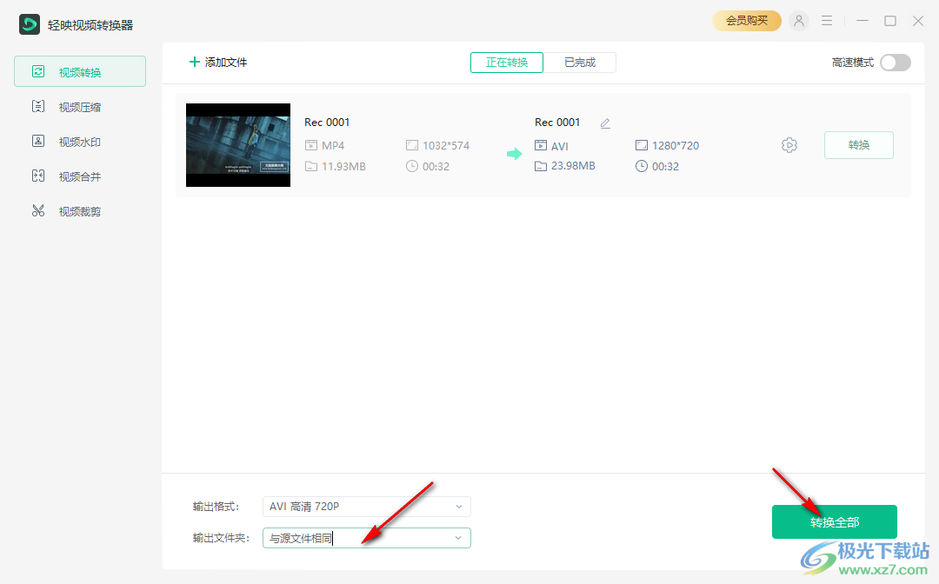
Task: Click the Rec 0001 video thumbnail
Action: 238,145
